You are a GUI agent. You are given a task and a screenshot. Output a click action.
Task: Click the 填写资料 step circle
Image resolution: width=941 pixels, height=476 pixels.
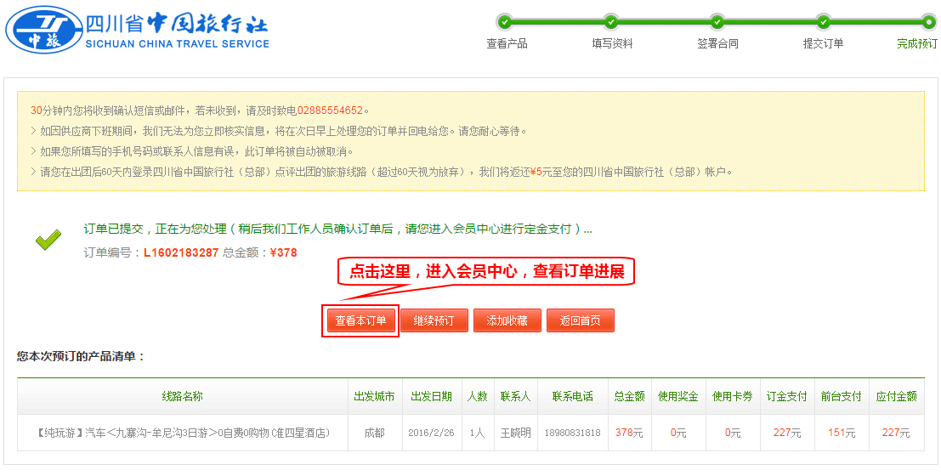coord(611,21)
